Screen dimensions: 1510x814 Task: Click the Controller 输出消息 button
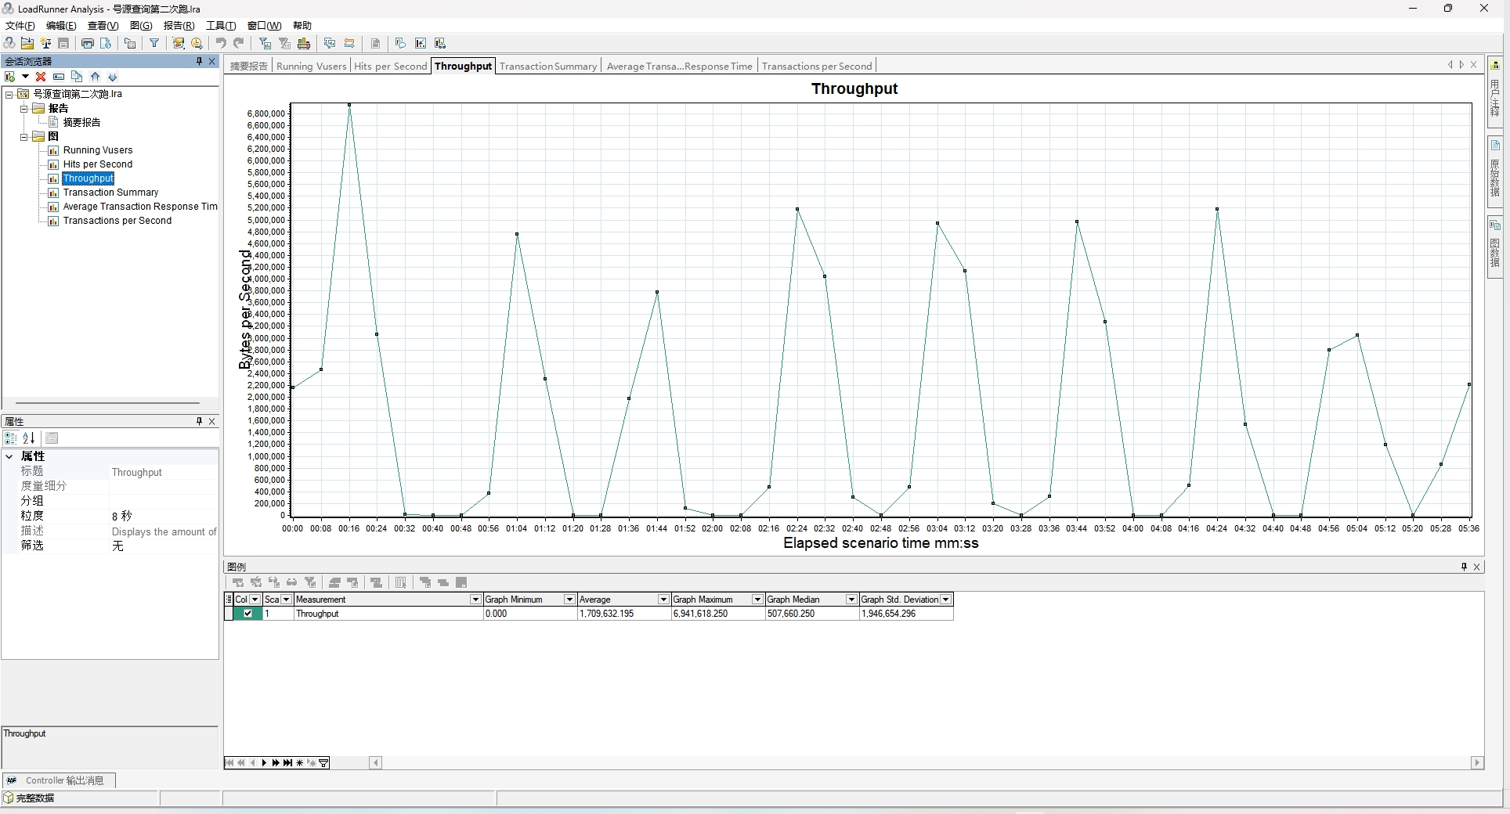click(x=60, y=780)
